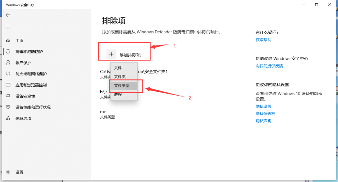Click the firewall antenna icon

coord(8,74)
